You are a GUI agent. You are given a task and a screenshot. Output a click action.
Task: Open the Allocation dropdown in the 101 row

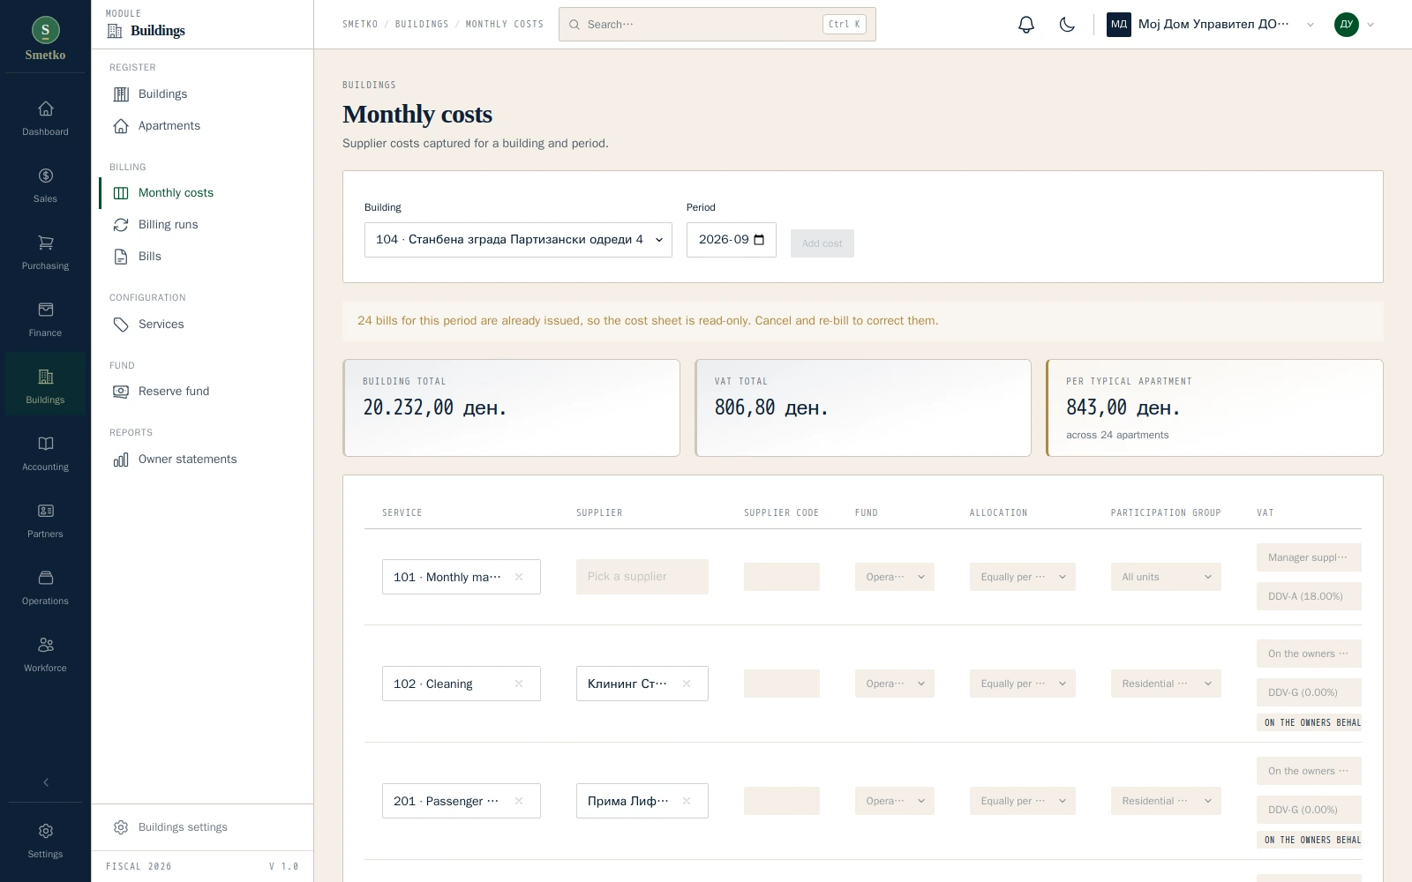(x=1022, y=577)
